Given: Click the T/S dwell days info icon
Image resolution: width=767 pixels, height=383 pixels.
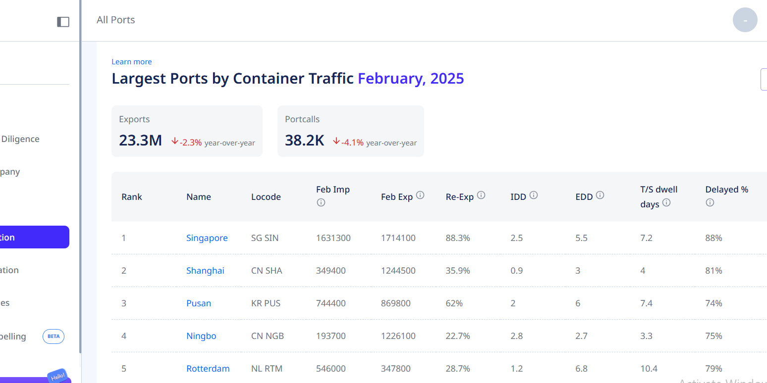Looking at the screenshot, I should [666, 202].
